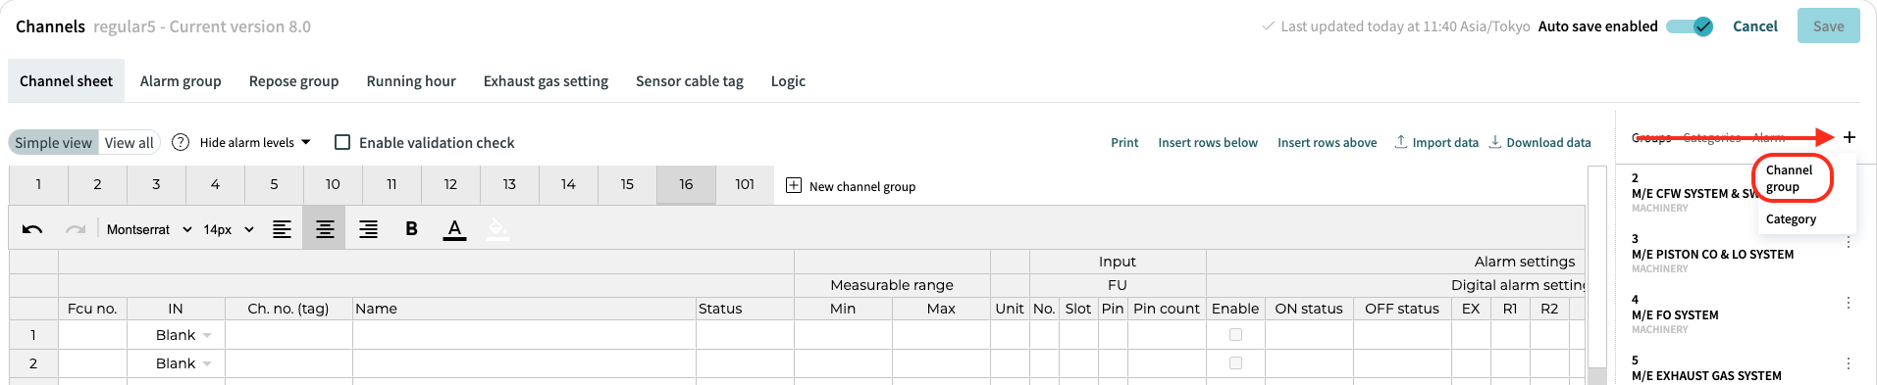The height and width of the screenshot is (385, 1877).
Task: Click the Import data link
Action: (1445, 142)
